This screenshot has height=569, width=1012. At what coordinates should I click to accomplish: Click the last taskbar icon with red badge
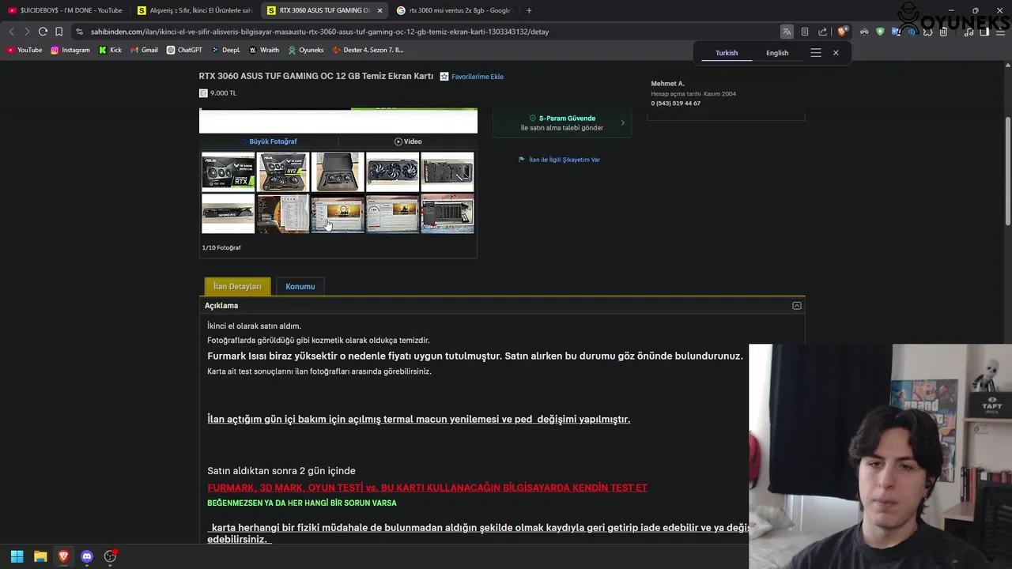(110, 556)
